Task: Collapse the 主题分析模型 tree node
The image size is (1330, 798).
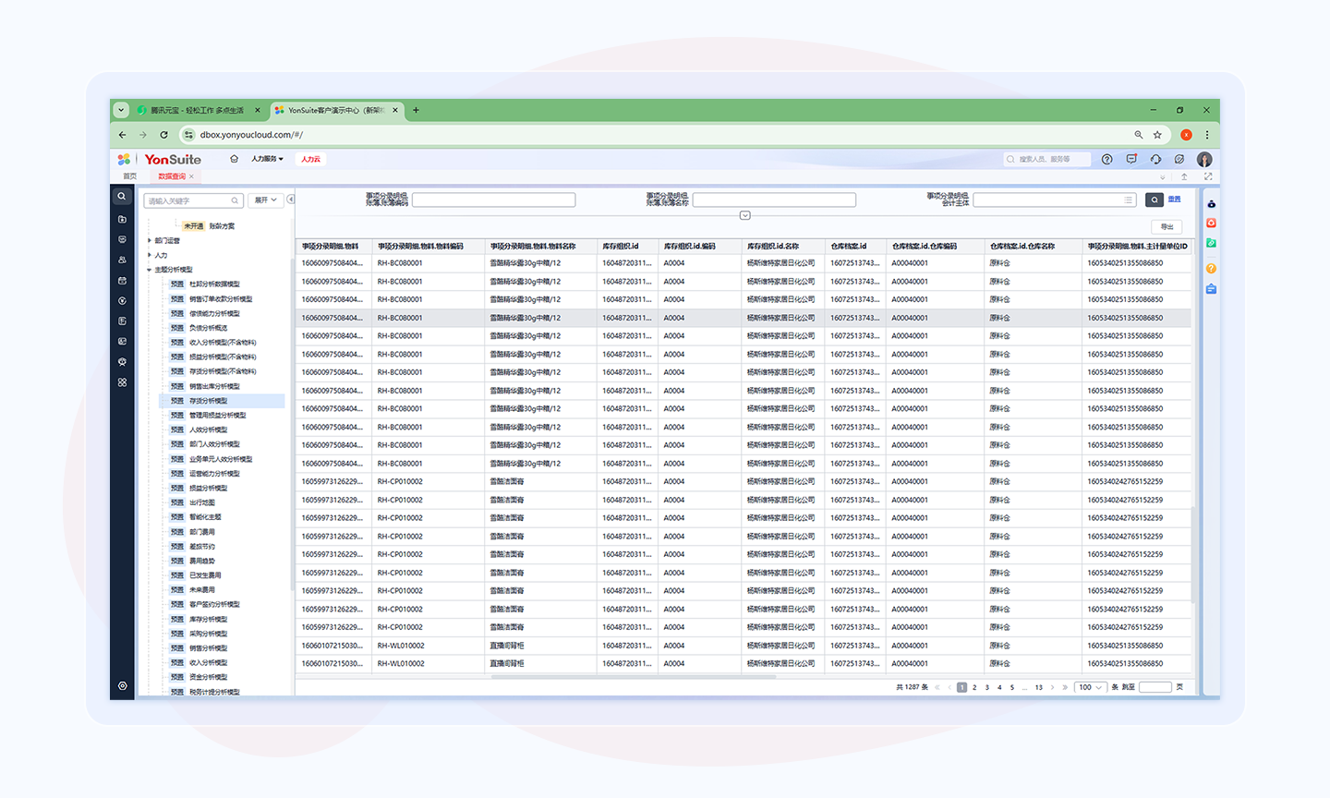Action: [150, 270]
